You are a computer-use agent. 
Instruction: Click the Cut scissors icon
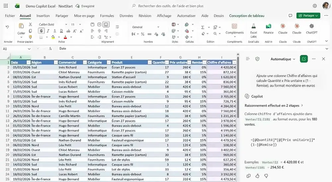point(31,24)
